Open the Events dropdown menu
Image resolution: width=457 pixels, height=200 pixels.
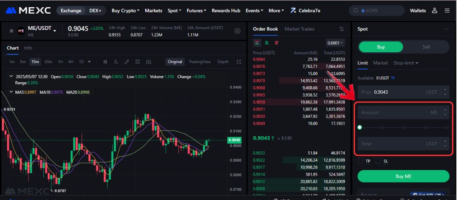(x=254, y=10)
